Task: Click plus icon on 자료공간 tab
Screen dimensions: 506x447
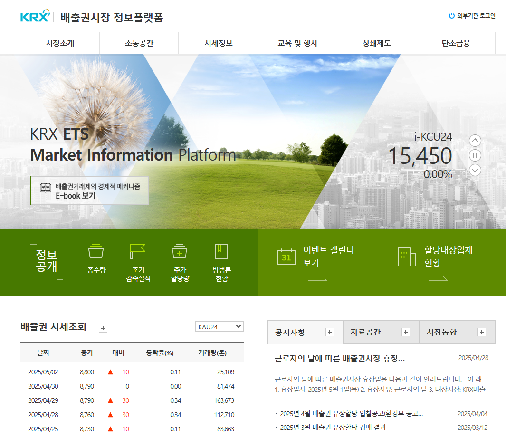Action: point(406,332)
